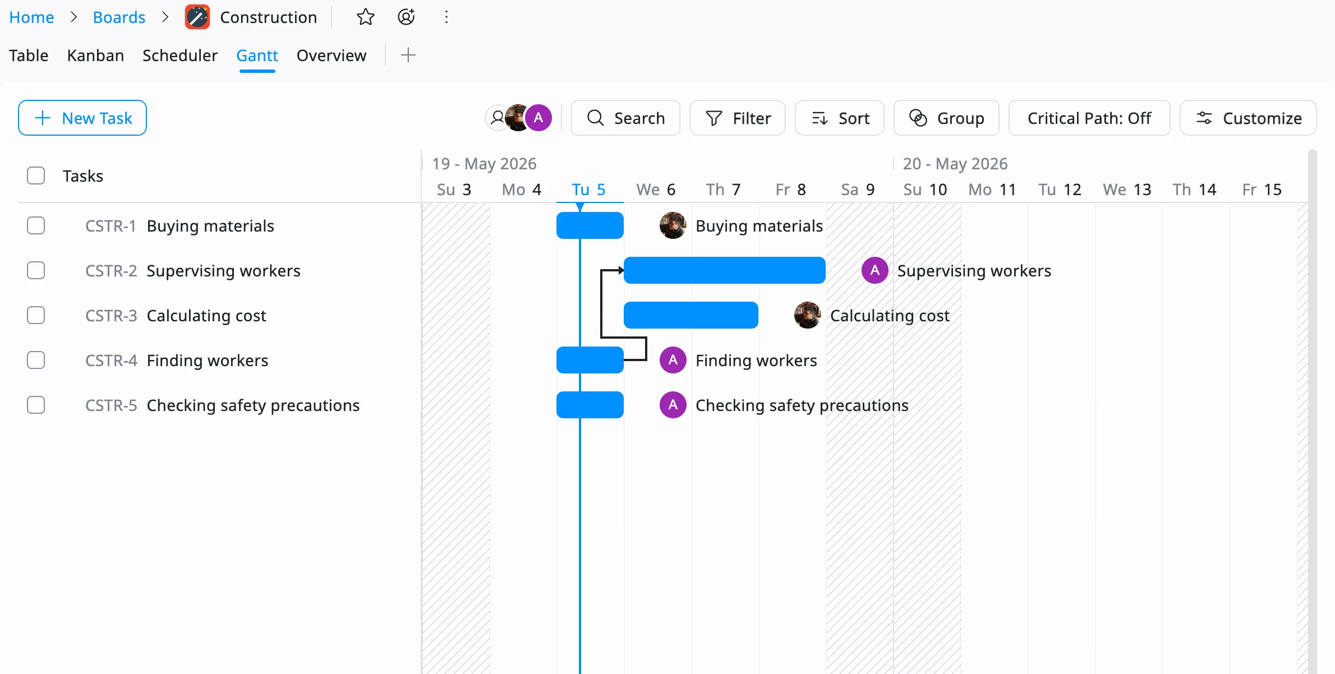Click the Buying materials Gantt bar
This screenshot has height=674, width=1335.
tap(590, 225)
